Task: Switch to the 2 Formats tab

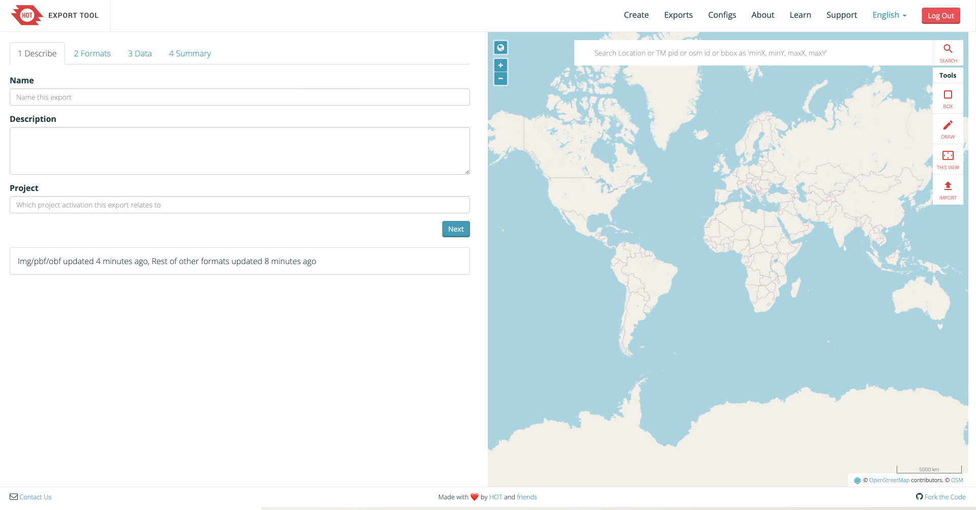Action: pyautogui.click(x=92, y=53)
